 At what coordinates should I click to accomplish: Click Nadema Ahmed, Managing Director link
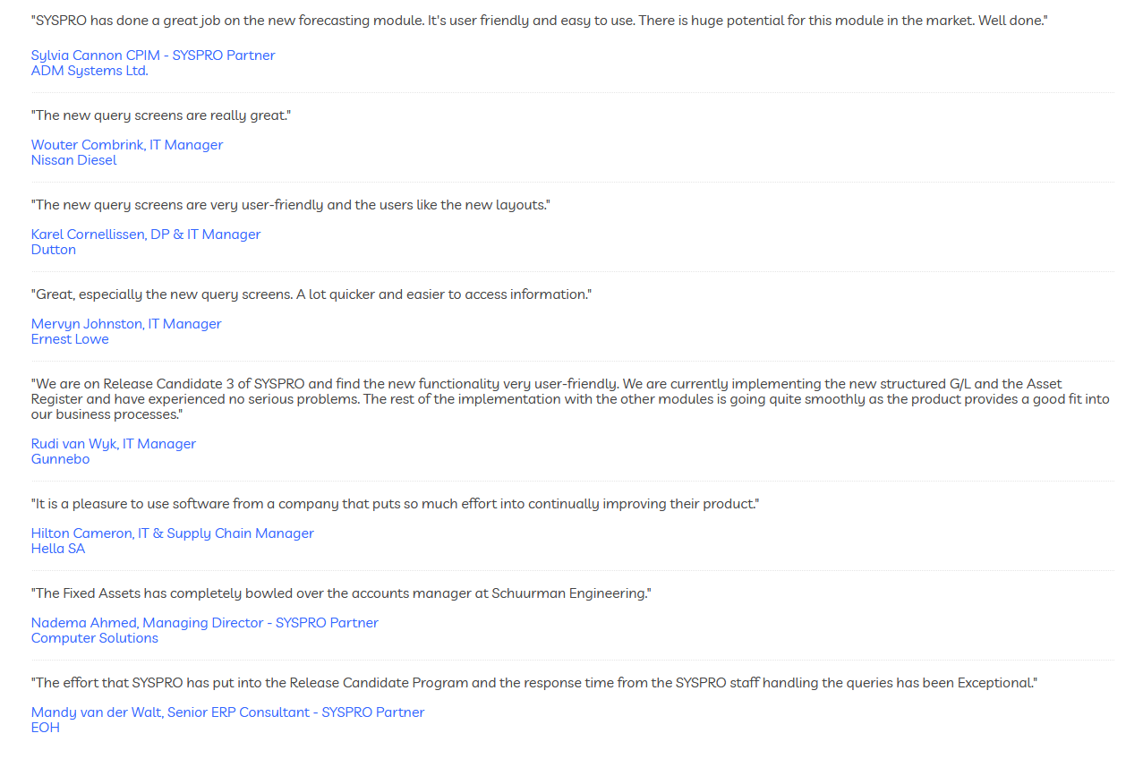pos(205,623)
